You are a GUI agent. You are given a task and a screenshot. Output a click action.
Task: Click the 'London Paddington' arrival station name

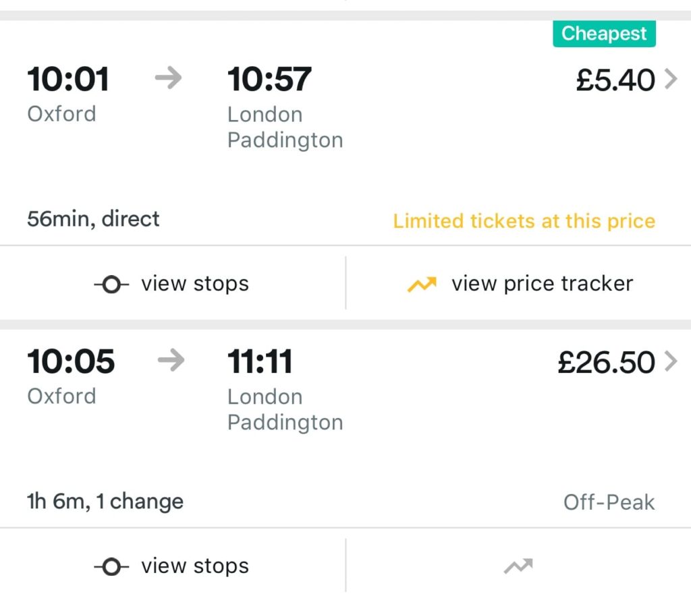pos(284,127)
